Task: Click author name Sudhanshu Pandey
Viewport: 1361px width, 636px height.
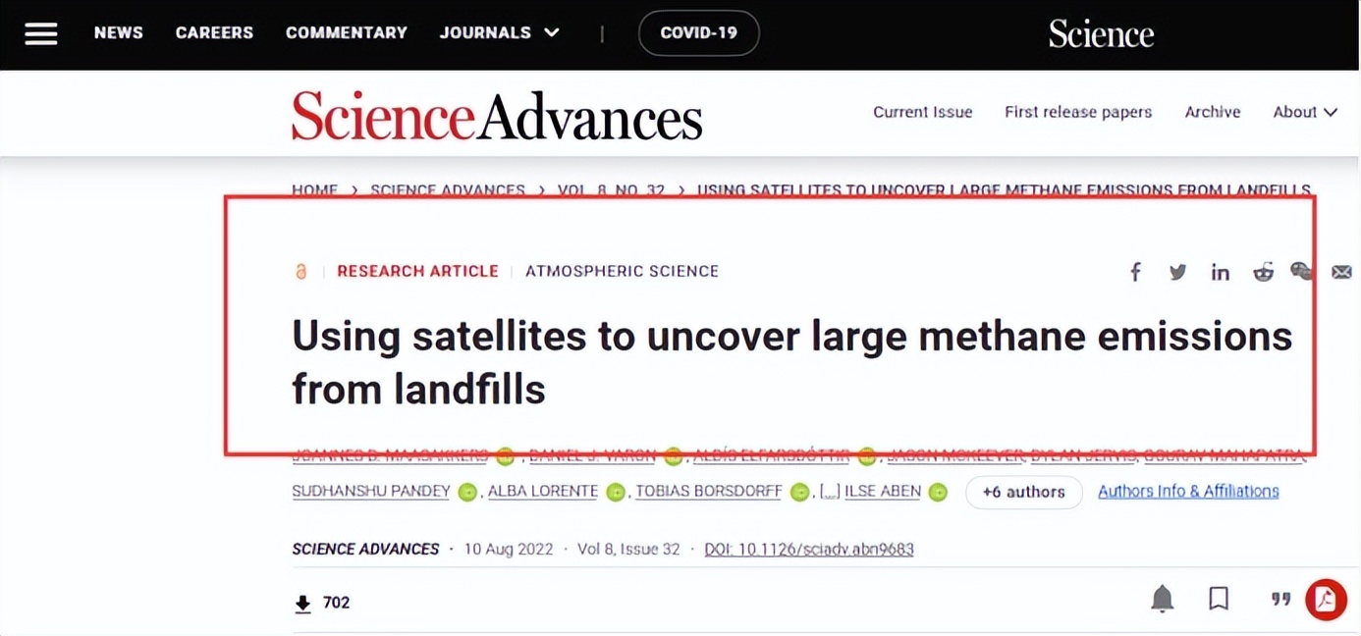Action: coord(371,491)
